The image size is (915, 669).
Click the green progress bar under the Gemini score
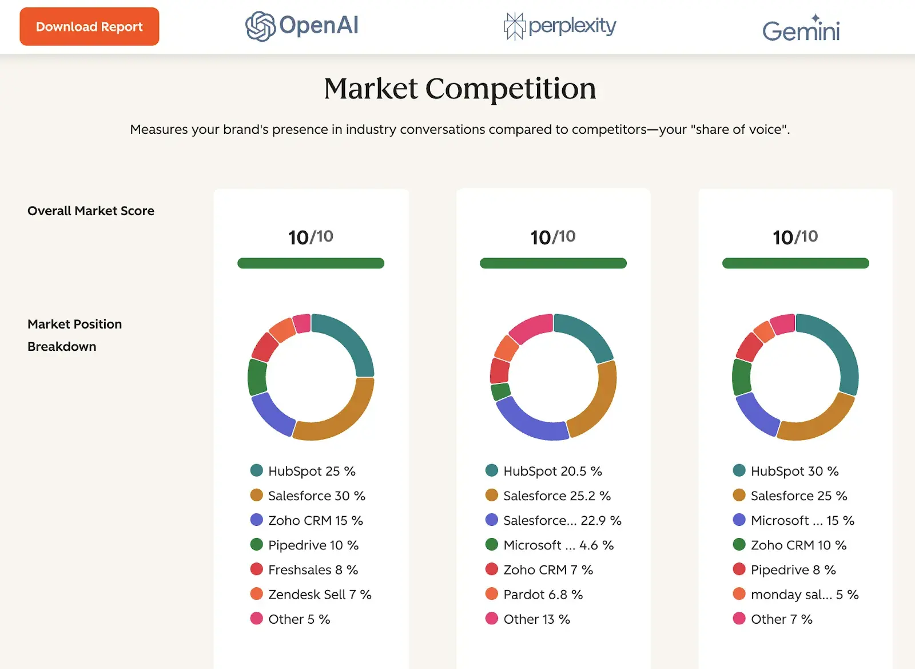click(795, 263)
